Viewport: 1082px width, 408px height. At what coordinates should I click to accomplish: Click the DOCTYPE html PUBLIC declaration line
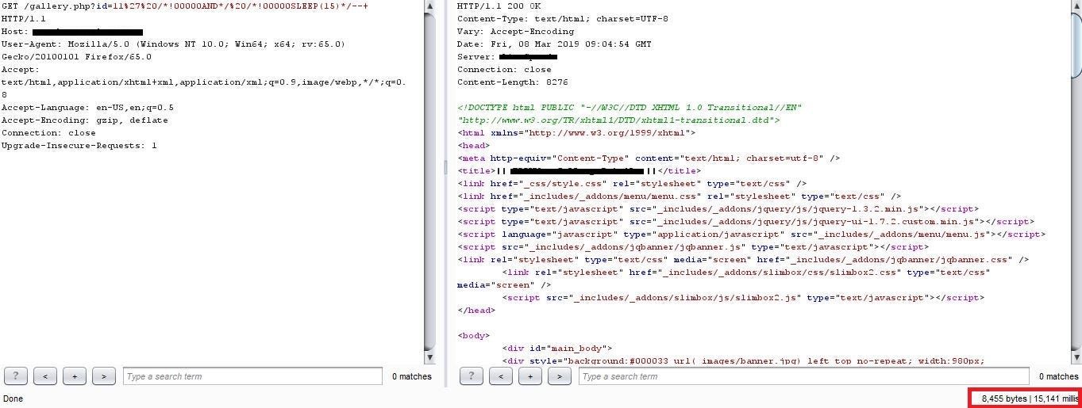630,107
